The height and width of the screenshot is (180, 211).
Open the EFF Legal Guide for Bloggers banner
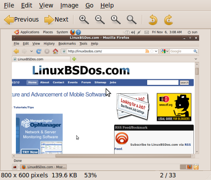174,107
